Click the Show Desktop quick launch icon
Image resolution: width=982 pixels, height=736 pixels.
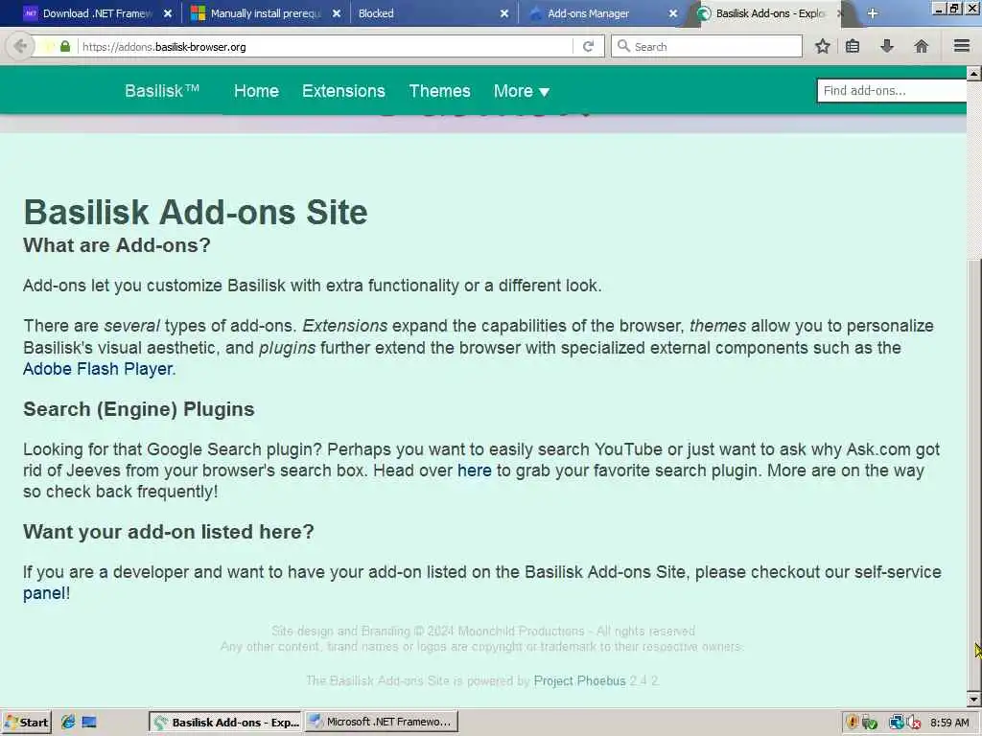(89, 722)
